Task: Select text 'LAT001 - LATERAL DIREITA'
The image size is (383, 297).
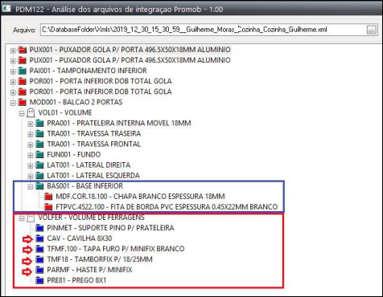Action: tap(89, 165)
